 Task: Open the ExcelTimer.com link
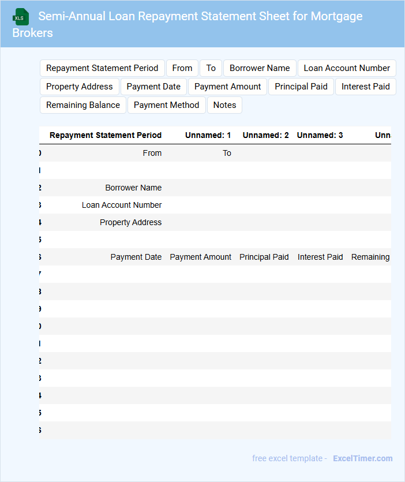coord(362,458)
